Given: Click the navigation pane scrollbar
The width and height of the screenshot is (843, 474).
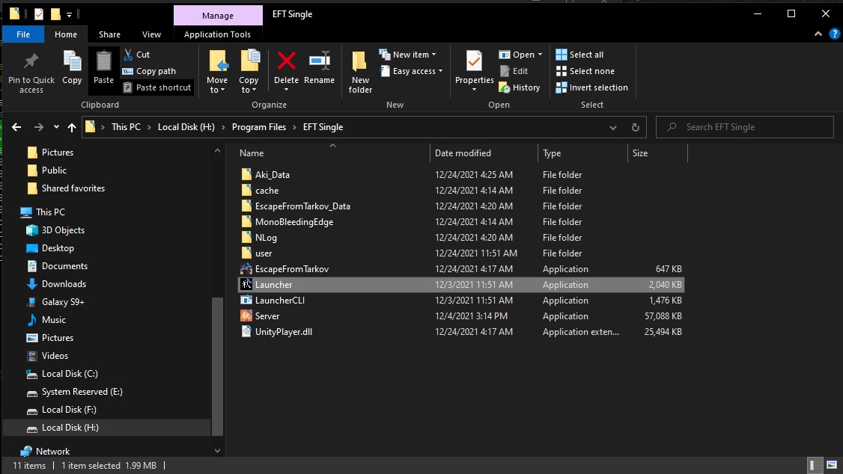Looking at the screenshot, I should tap(217, 366).
